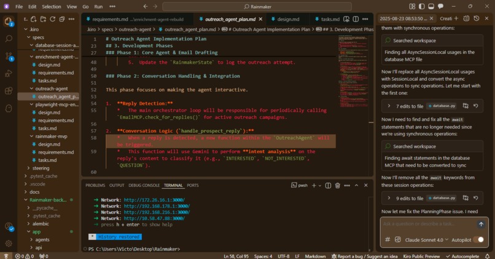
Task: Open markdown preview icon in editor toolbar
Action: tap(346, 19)
